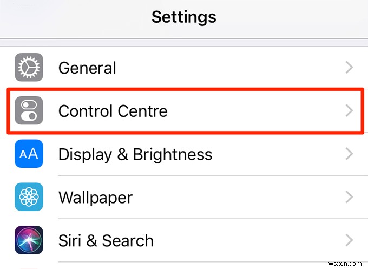Open Display & Brightness text entry

pyautogui.click(x=135, y=154)
